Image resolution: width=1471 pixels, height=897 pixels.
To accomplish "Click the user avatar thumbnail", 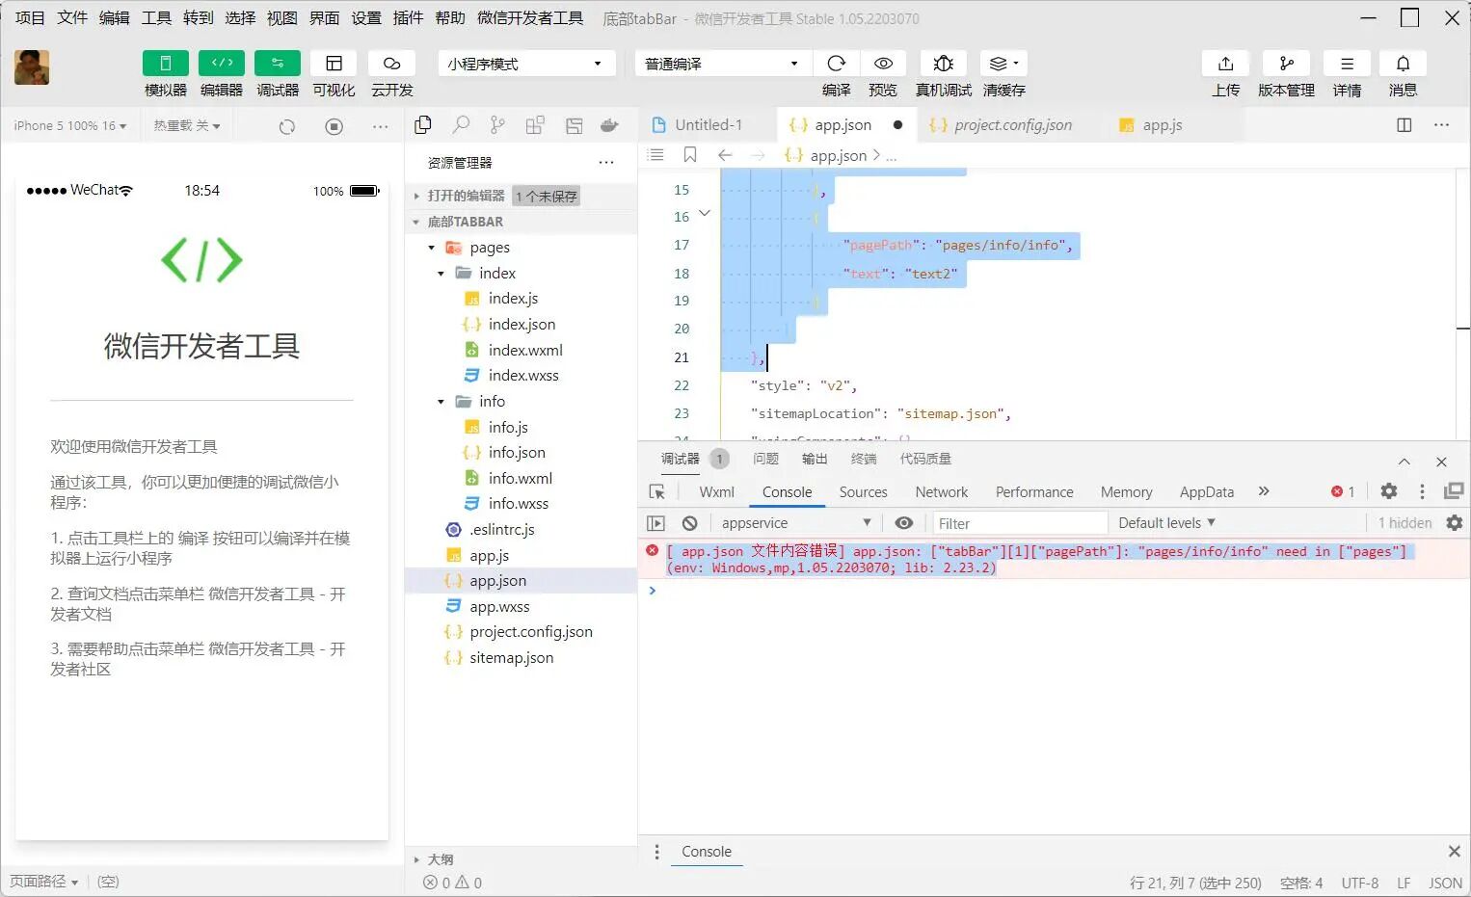I will tap(32, 67).
